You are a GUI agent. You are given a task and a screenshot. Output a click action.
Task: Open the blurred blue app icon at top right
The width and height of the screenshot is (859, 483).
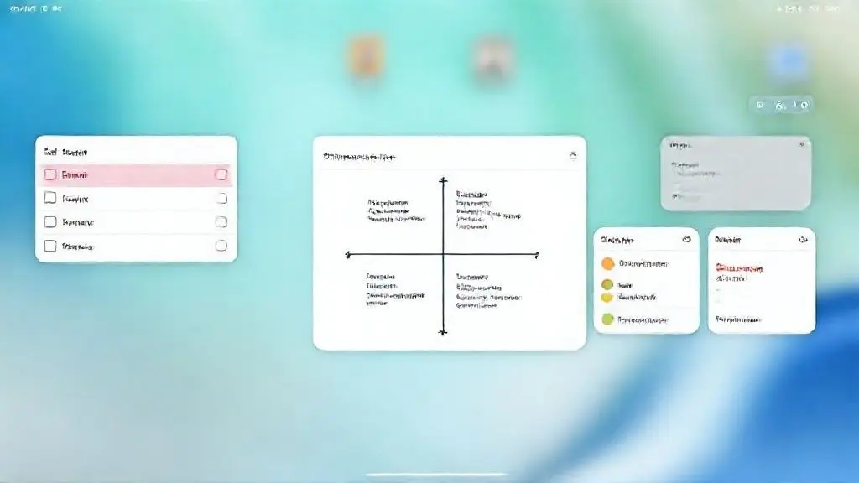point(789,60)
